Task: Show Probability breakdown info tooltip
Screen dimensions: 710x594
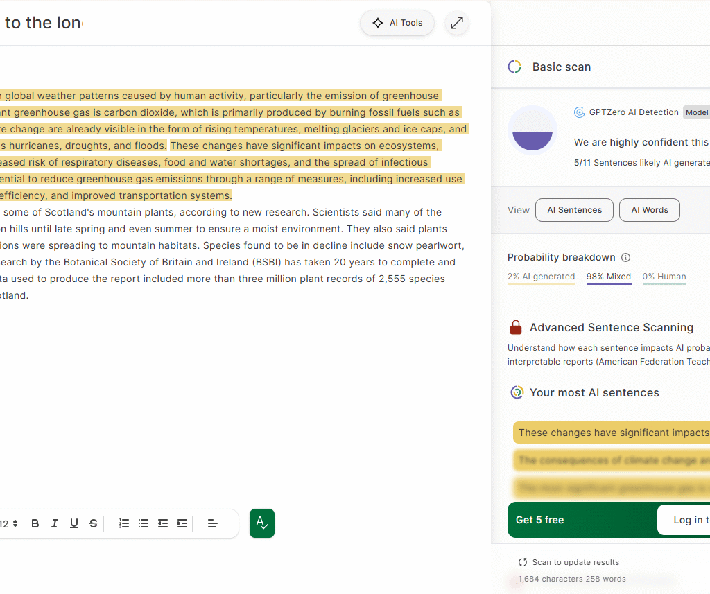Action: 626,258
